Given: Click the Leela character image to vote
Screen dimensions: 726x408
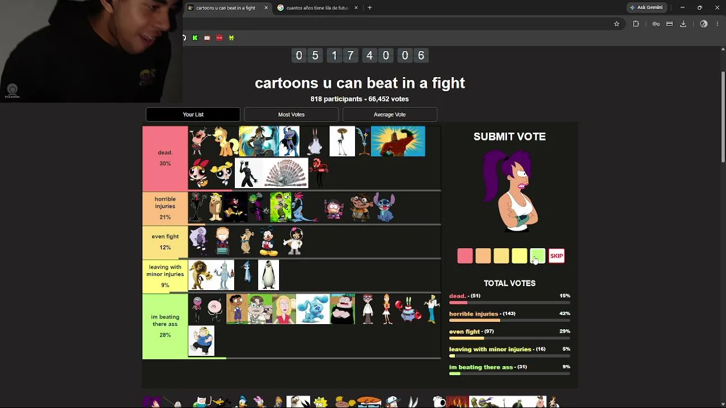Looking at the screenshot, I should click(509, 190).
